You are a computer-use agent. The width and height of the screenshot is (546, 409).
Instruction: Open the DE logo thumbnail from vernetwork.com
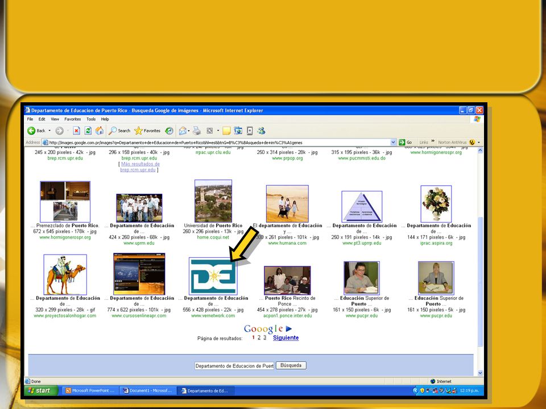(213, 276)
